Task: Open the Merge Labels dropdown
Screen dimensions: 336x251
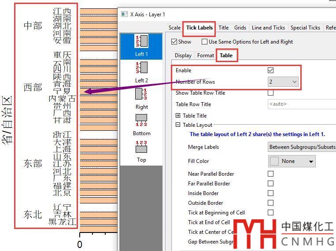Action: [302, 147]
